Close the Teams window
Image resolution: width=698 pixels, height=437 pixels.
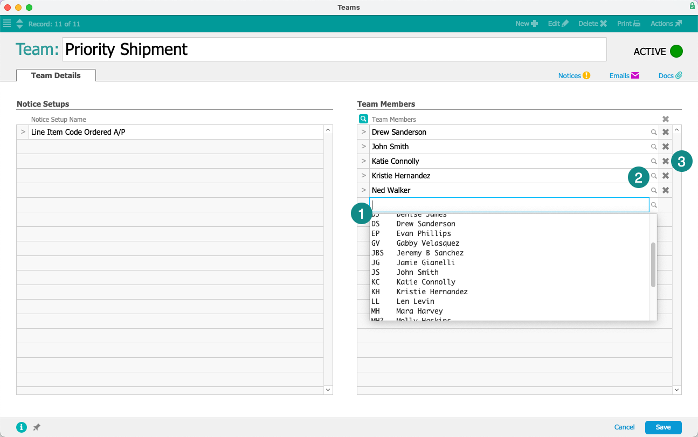click(x=8, y=8)
